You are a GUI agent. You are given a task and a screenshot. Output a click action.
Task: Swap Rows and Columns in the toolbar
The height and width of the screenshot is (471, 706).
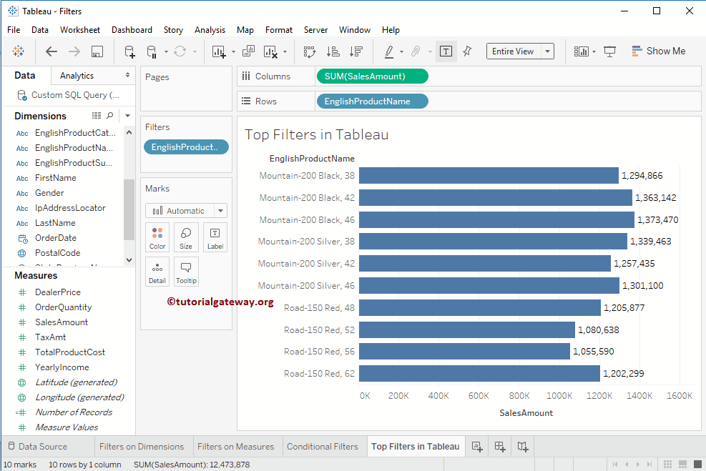310,51
